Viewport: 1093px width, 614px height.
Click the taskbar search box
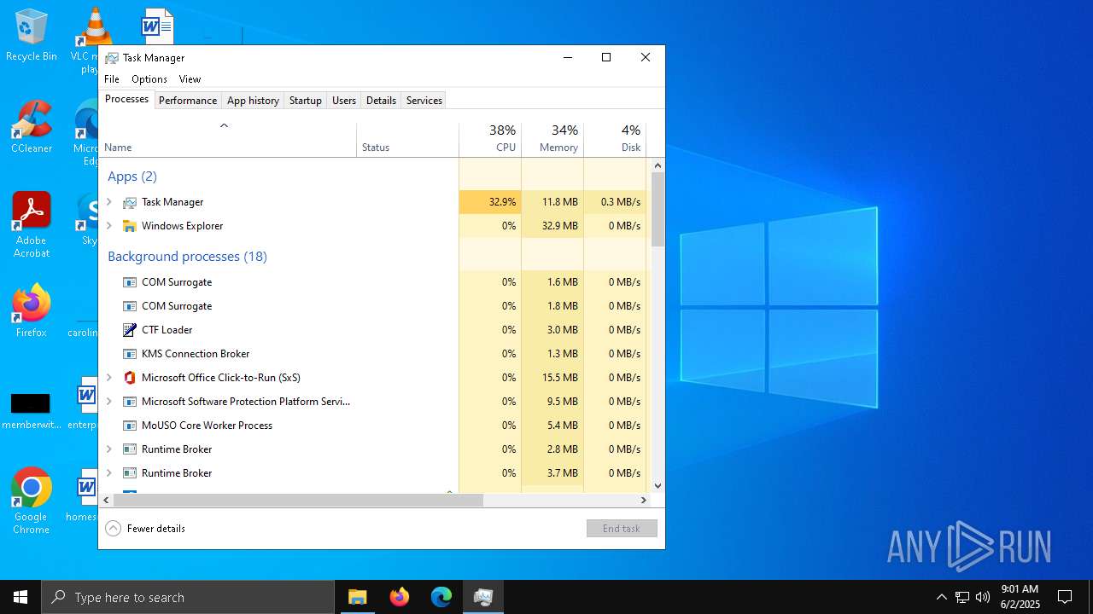click(188, 597)
